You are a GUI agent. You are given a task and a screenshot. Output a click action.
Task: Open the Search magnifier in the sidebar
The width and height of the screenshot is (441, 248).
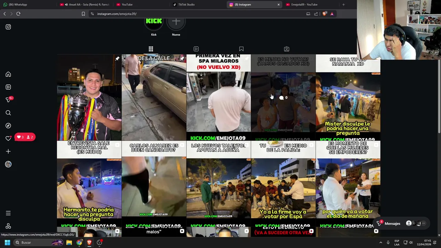point(8,113)
